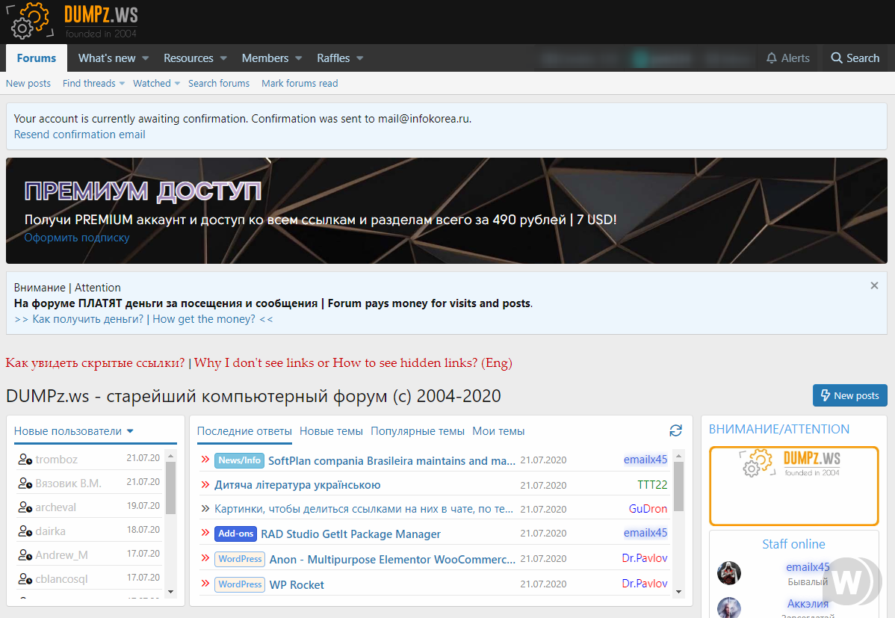The image size is (895, 618).
Task: Open SoftPlan compania Brasileira thread
Action: pyautogui.click(x=391, y=461)
